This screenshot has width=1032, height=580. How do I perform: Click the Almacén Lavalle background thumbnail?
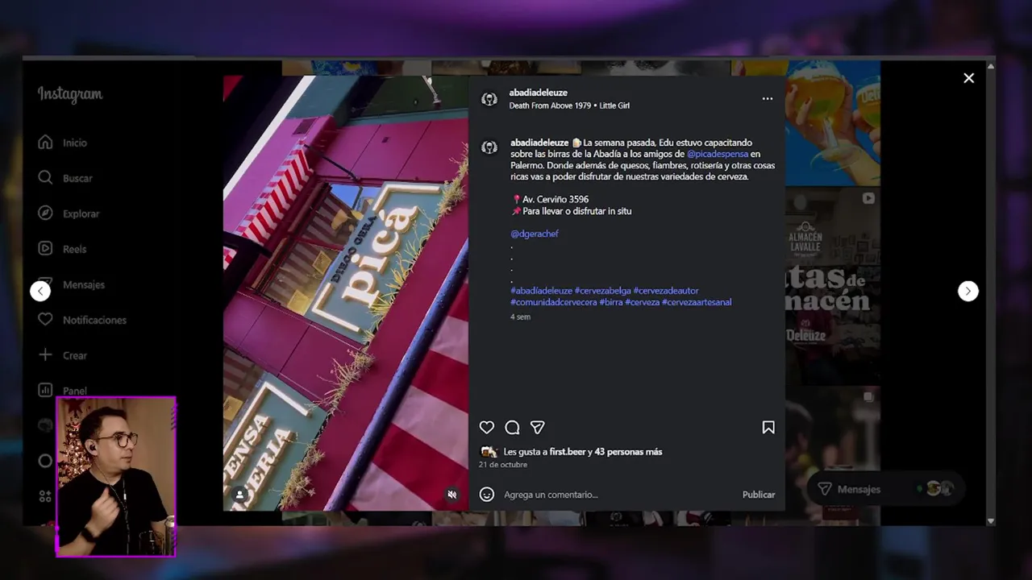pos(833,286)
